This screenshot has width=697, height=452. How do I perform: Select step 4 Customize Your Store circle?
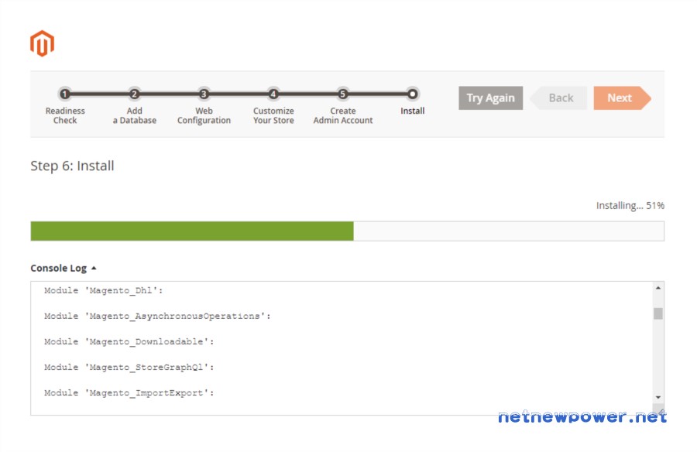point(273,94)
